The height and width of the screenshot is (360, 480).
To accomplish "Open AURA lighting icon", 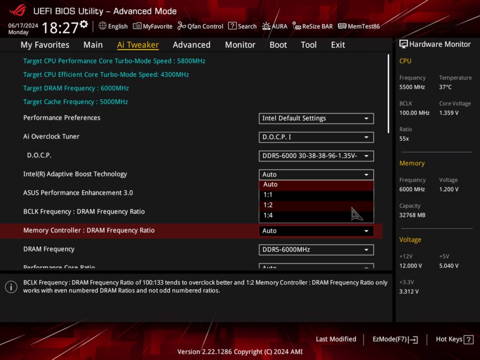I will coord(266,26).
